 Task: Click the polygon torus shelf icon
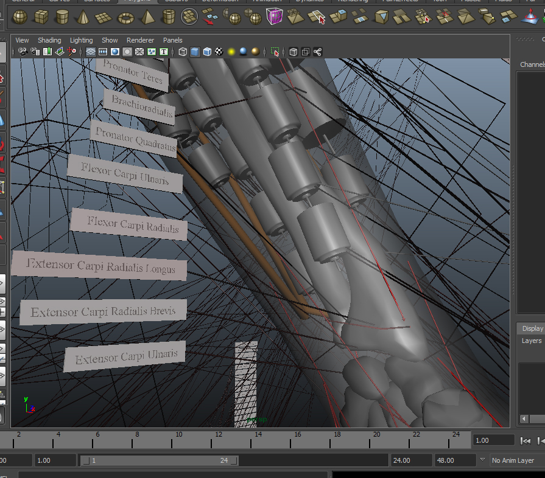[125, 16]
